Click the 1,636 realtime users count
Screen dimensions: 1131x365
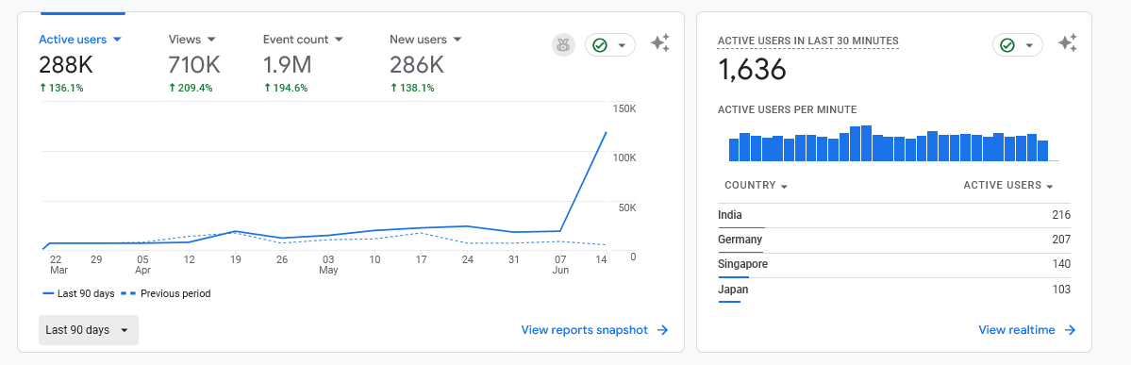point(752,70)
